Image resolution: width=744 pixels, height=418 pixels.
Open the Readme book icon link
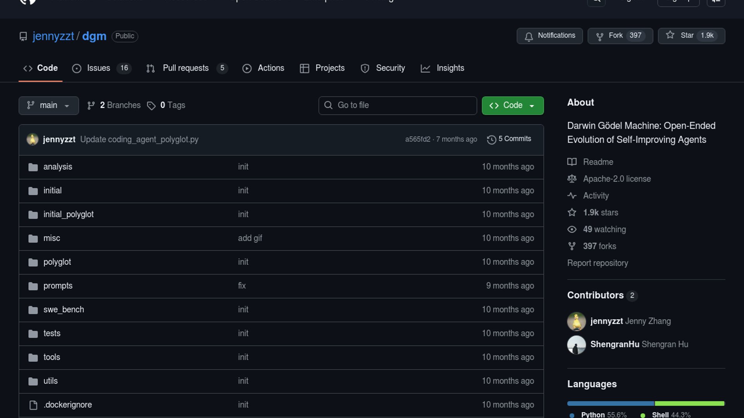click(x=572, y=162)
